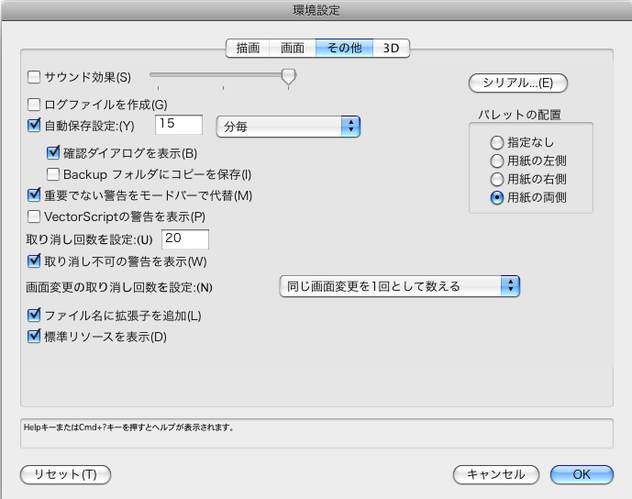Select 用紙の左側 palette placement radio
Screen dimensions: 632x499
pyautogui.click(x=497, y=161)
